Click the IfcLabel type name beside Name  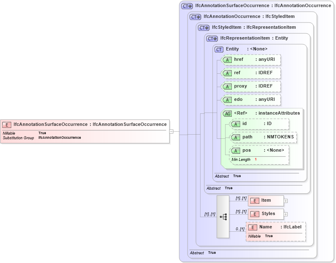292,227
